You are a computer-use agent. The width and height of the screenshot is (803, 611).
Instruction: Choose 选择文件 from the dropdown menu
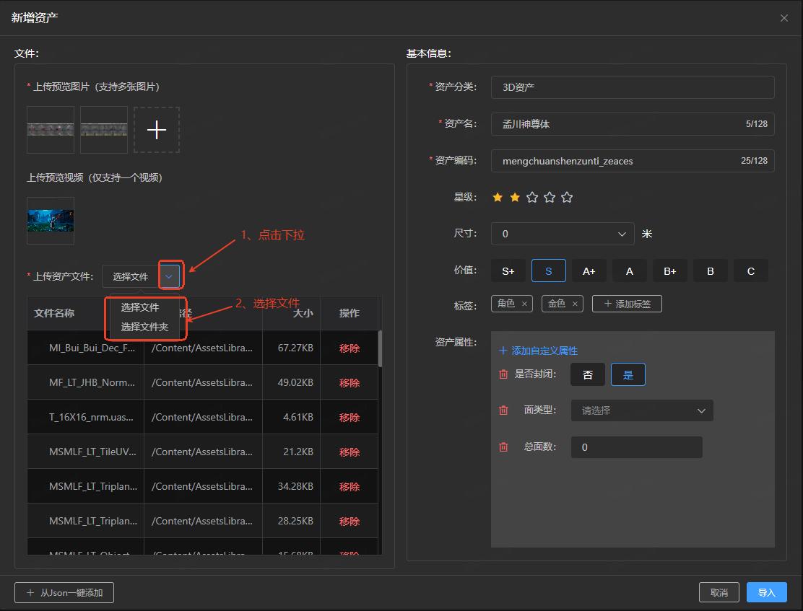(140, 307)
